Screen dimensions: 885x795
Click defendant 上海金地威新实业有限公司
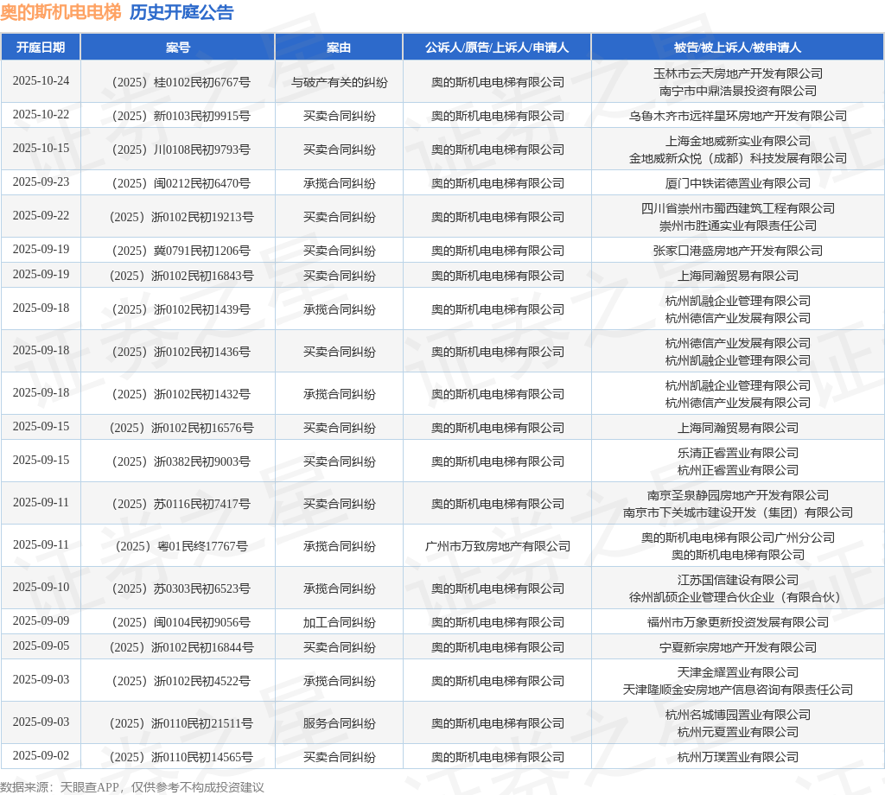(x=738, y=141)
